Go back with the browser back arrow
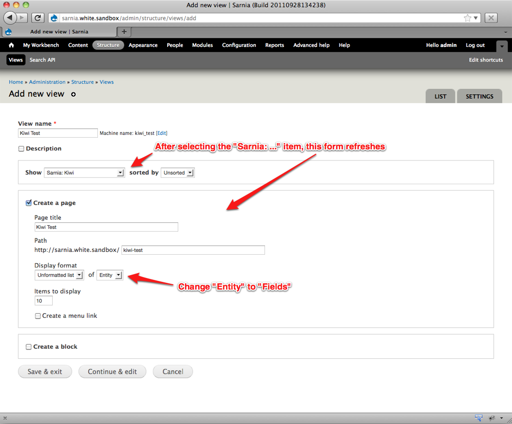The width and height of the screenshot is (512, 424). (10, 17)
